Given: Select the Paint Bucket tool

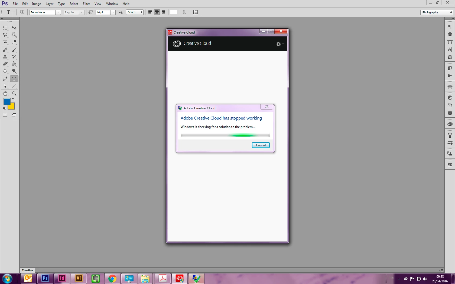Looking at the screenshot, I should click(14, 64).
